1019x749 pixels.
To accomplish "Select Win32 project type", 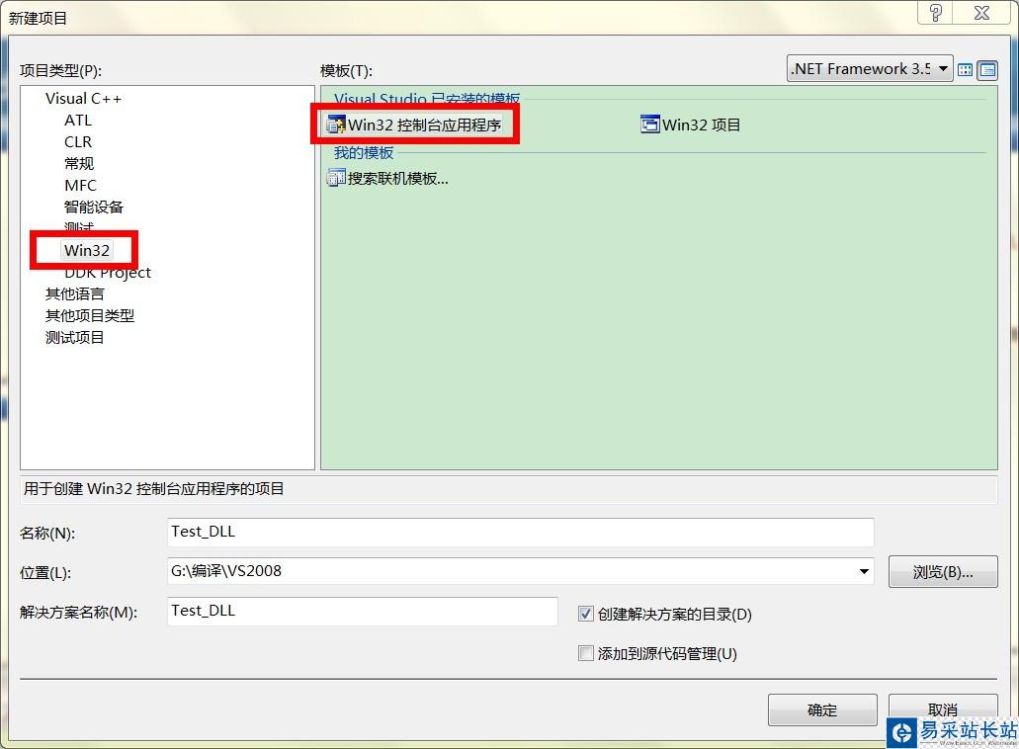I will (86, 250).
